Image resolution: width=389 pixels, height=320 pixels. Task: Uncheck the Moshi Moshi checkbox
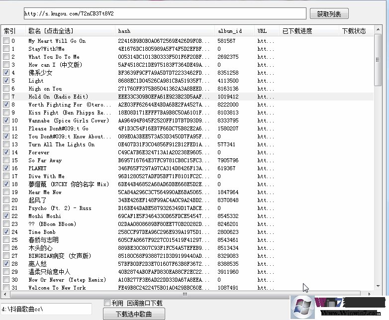6,215
